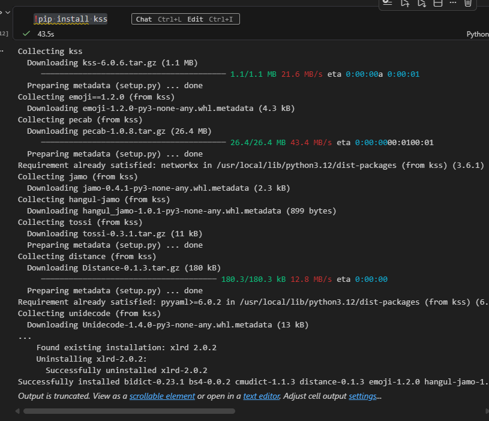Click 'Collecting unidecode (from kss)' line
Screen dimensions: 489x421
tap(89, 314)
